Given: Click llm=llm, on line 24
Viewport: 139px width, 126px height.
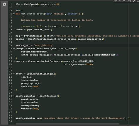Looking at the screenshot, I should pos(27,77).
